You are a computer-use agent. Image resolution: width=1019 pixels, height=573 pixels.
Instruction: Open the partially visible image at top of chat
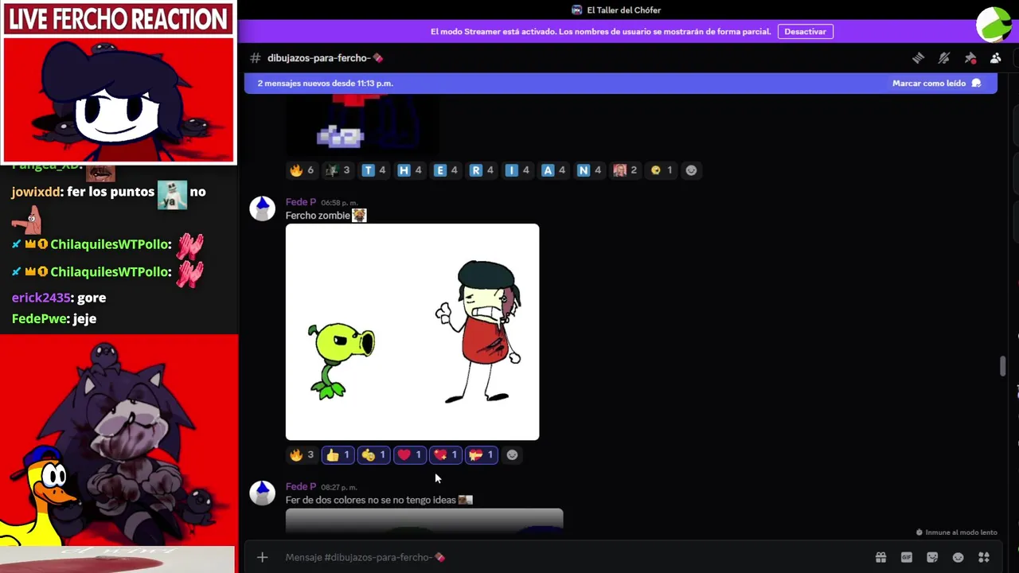[361, 126]
